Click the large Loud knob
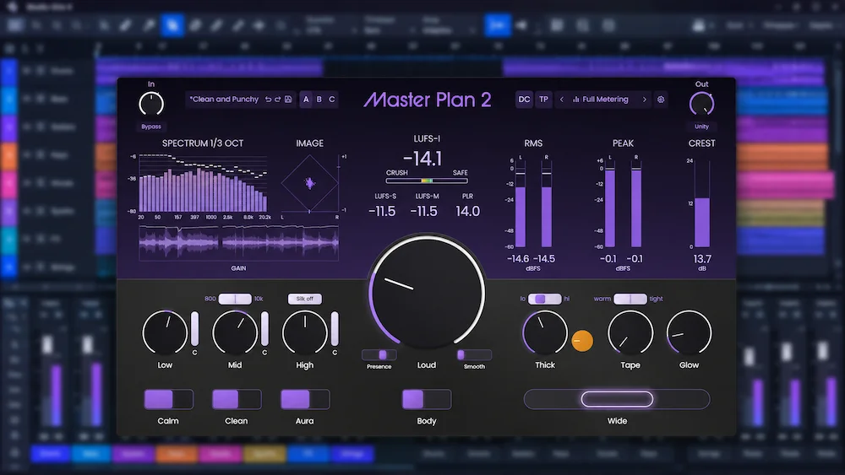 point(427,293)
